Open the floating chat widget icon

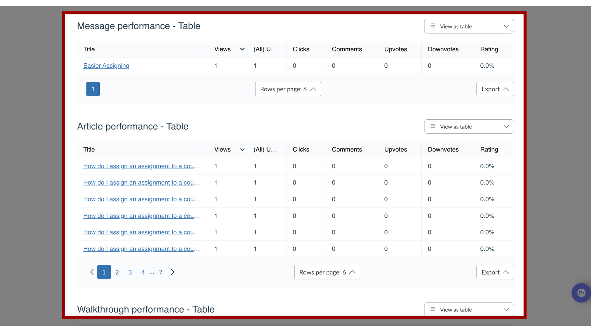pyautogui.click(x=581, y=293)
